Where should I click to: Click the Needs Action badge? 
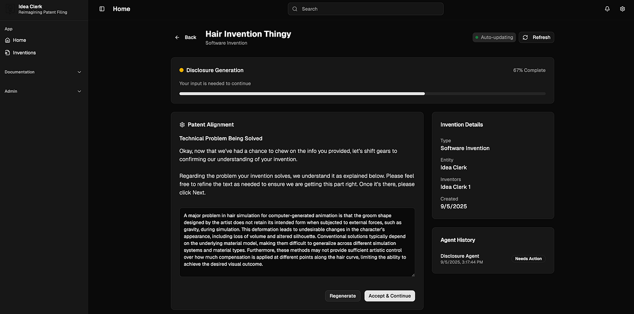[529, 259]
